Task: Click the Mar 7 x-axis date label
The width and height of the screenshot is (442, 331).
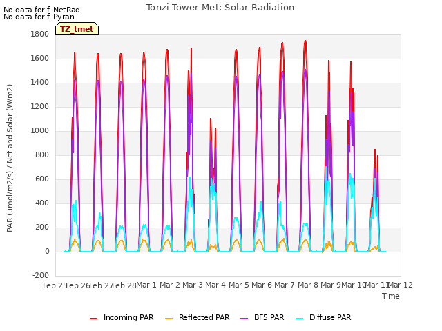Action: 285,285
